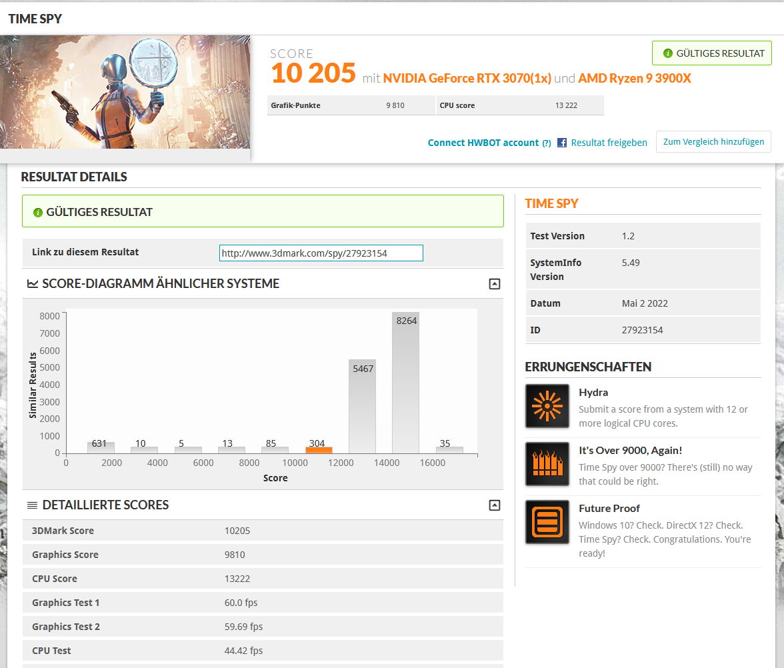
Task: Click Link zu diesem Resultat label
Action: [x=85, y=252]
